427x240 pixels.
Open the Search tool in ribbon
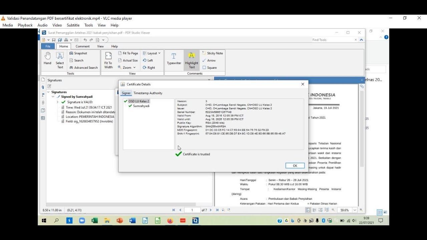[77, 60]
